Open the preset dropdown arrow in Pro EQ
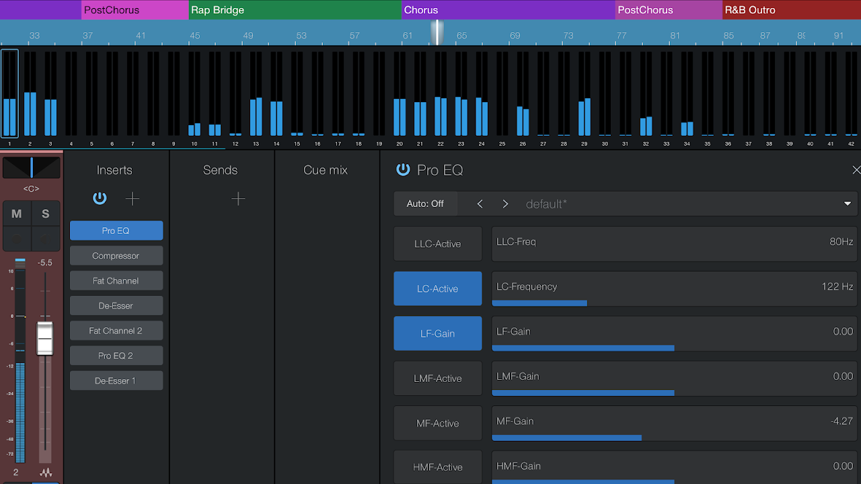The image size is (861, 484). point(848,204)
